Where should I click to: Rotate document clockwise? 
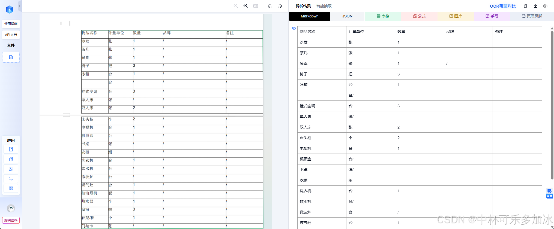(x=280, y=6)
